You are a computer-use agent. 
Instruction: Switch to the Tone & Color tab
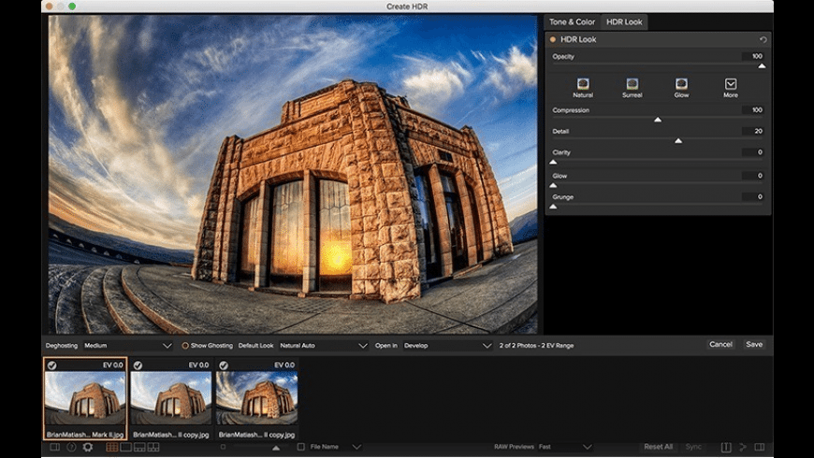pos(571,21)
